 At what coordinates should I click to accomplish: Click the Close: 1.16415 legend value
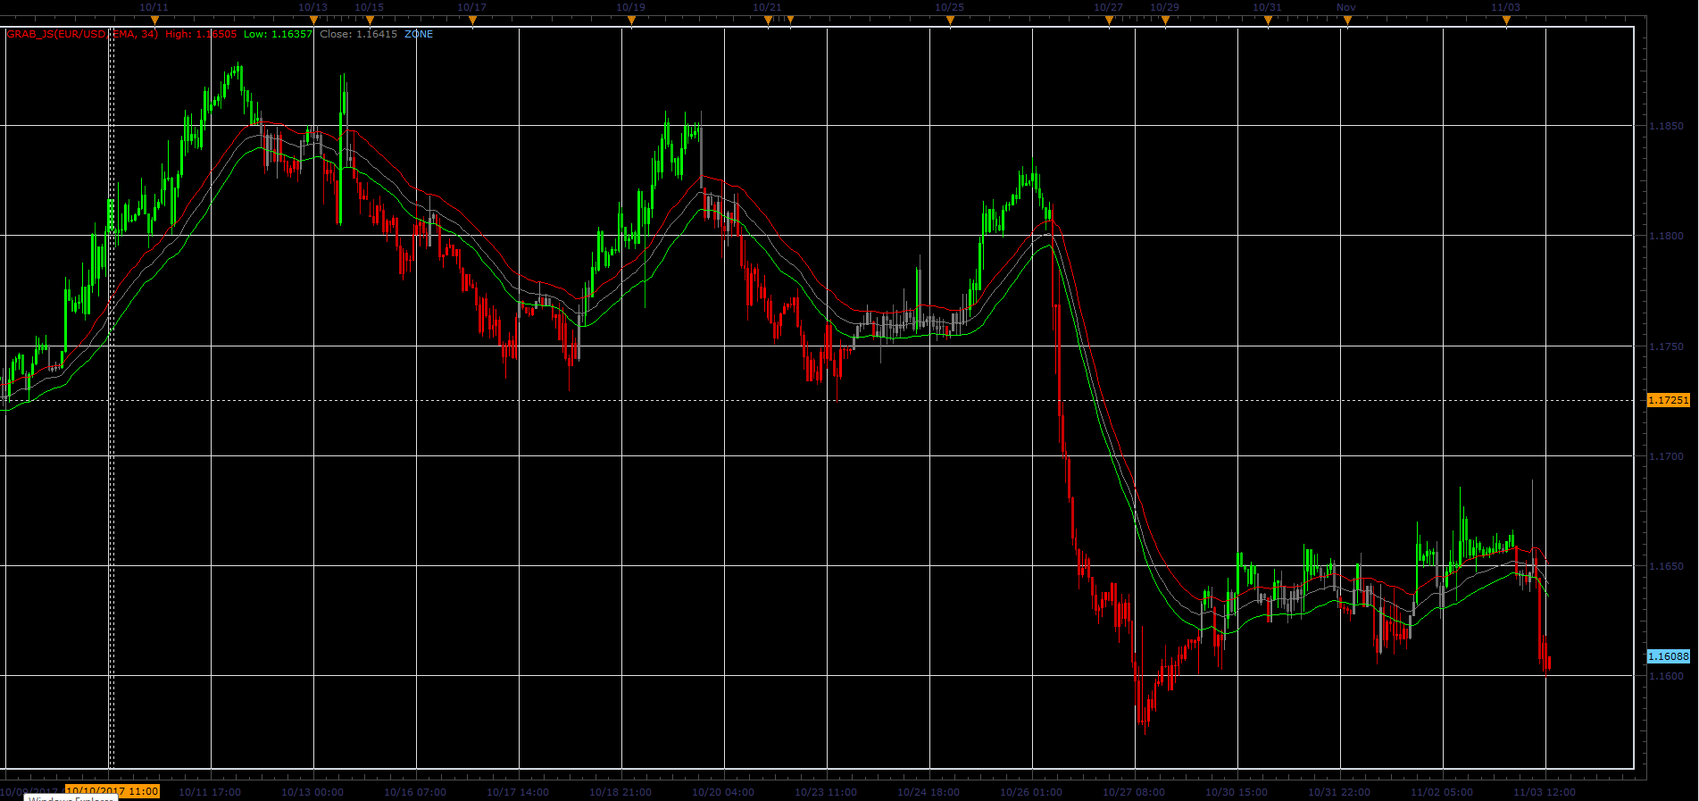pyautogui.click(x=358, y=34)
